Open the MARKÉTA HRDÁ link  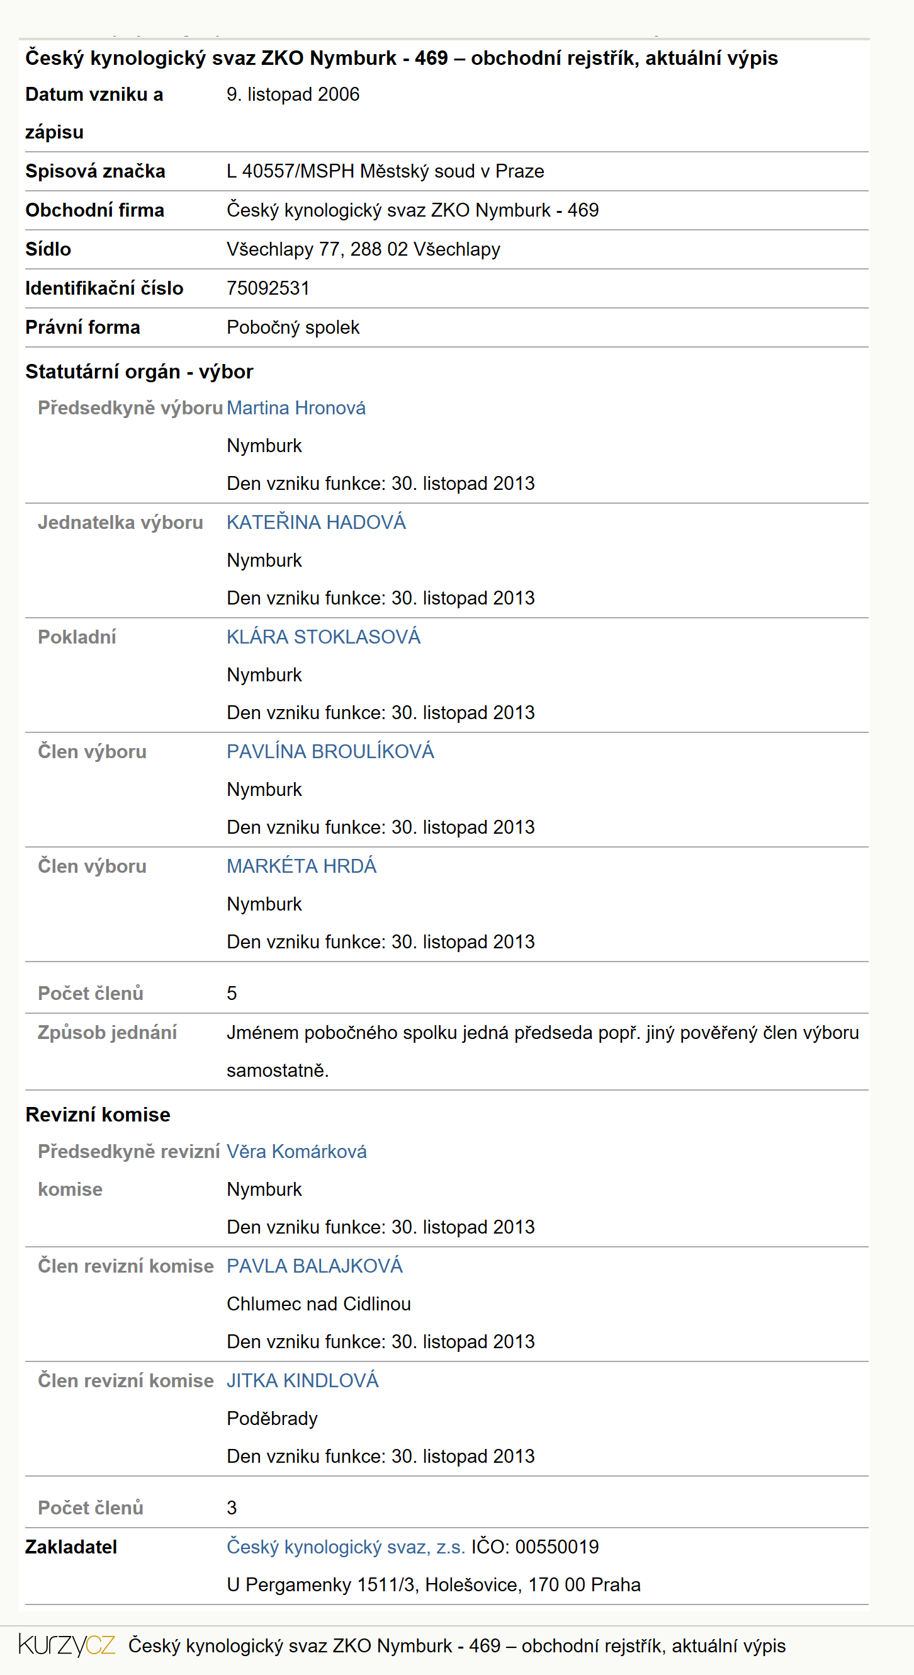(x=301, y=865)
